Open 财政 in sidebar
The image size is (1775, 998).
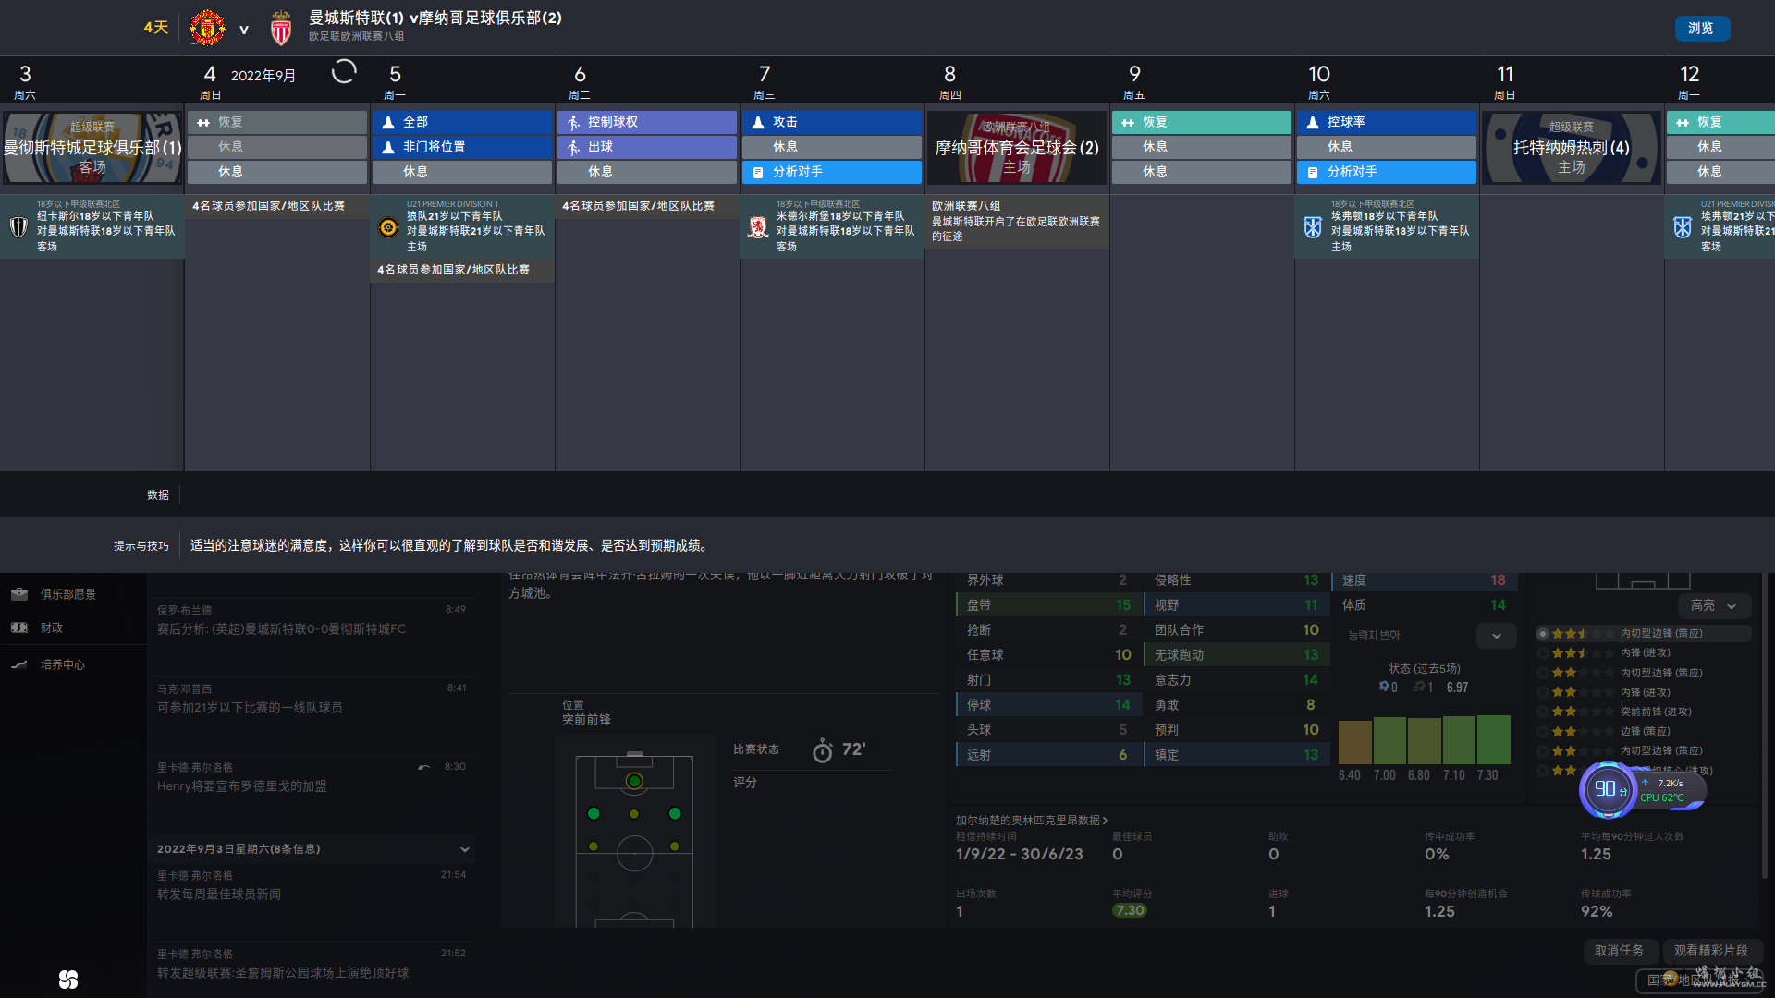pyautogui.click(x=52, y=627)
